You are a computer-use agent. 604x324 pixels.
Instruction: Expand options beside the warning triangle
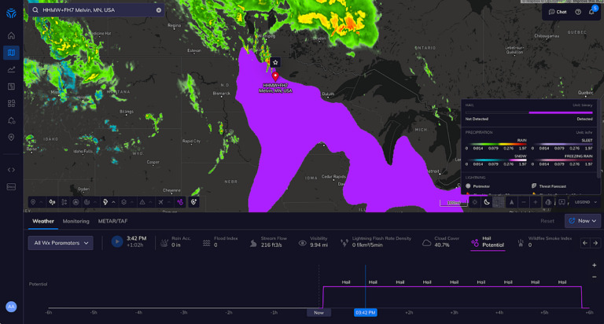coord(151,202)
